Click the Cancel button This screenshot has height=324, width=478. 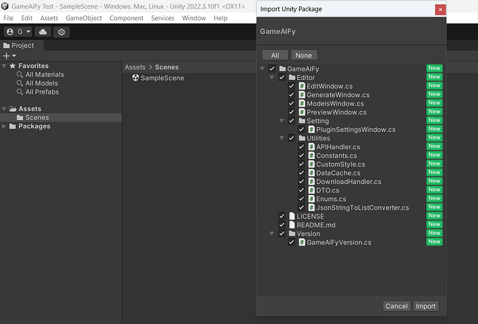pos(396,306)
